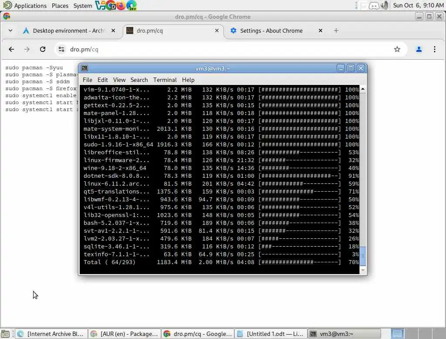Click the Chrome window title bar icon

click(x=7, y=17)
